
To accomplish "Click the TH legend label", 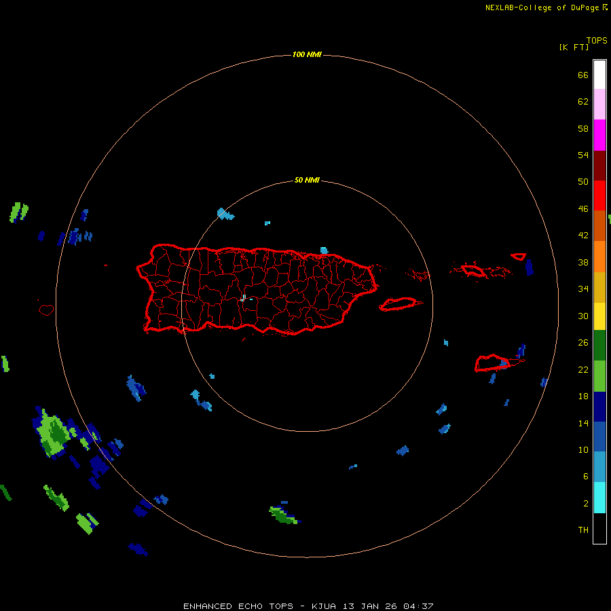I will point(583,530).
